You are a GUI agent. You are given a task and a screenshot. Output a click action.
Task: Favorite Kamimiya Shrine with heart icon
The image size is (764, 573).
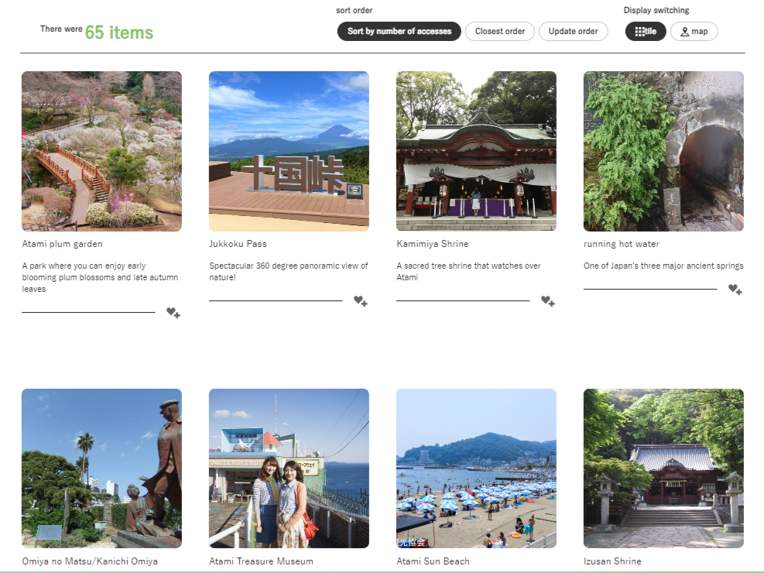[x=547, y=301]
